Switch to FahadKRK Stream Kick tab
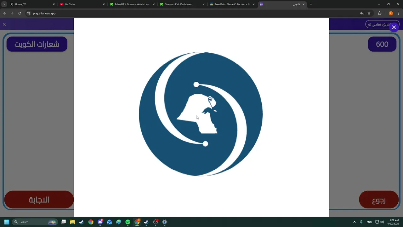Image resolution: width=403 pixels, height=227 pixels. click(132, 4)
